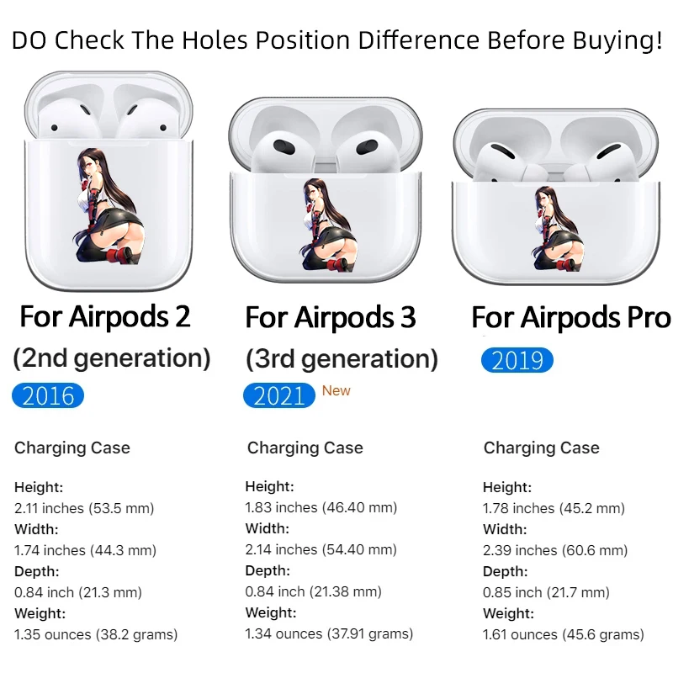673x673 pixels.
Task: Select the blue 2016 year badge
Action: 48,395
